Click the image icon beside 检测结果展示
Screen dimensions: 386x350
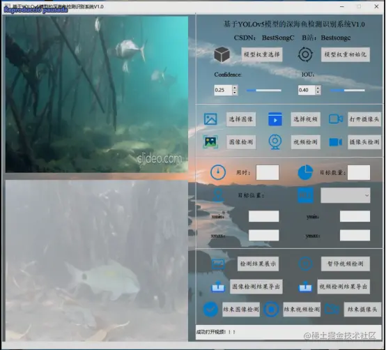(218, 264)
